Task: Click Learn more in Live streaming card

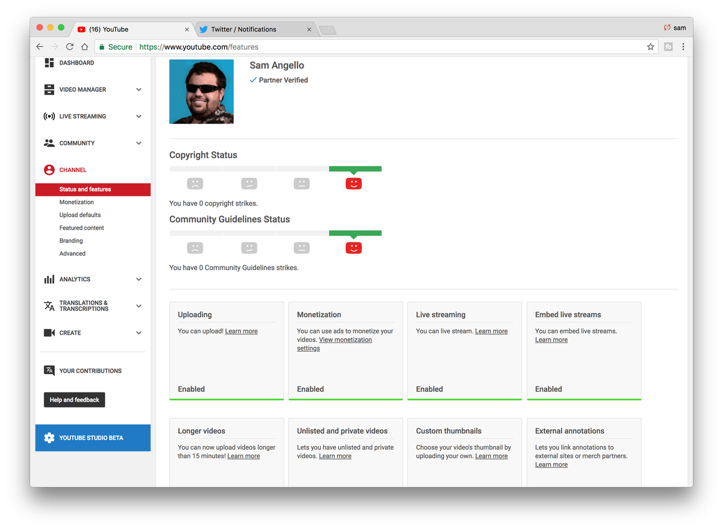Action: tap(491, 331)
